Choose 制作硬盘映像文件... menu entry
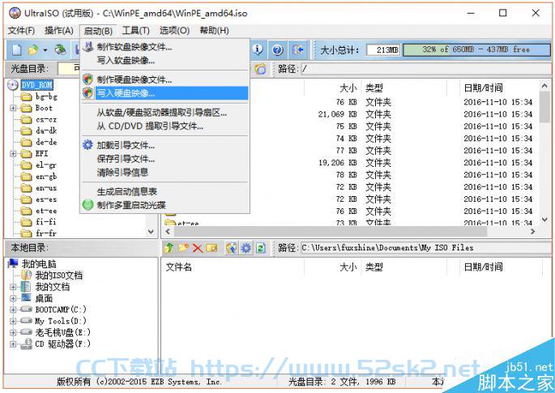 click(165, 79)
